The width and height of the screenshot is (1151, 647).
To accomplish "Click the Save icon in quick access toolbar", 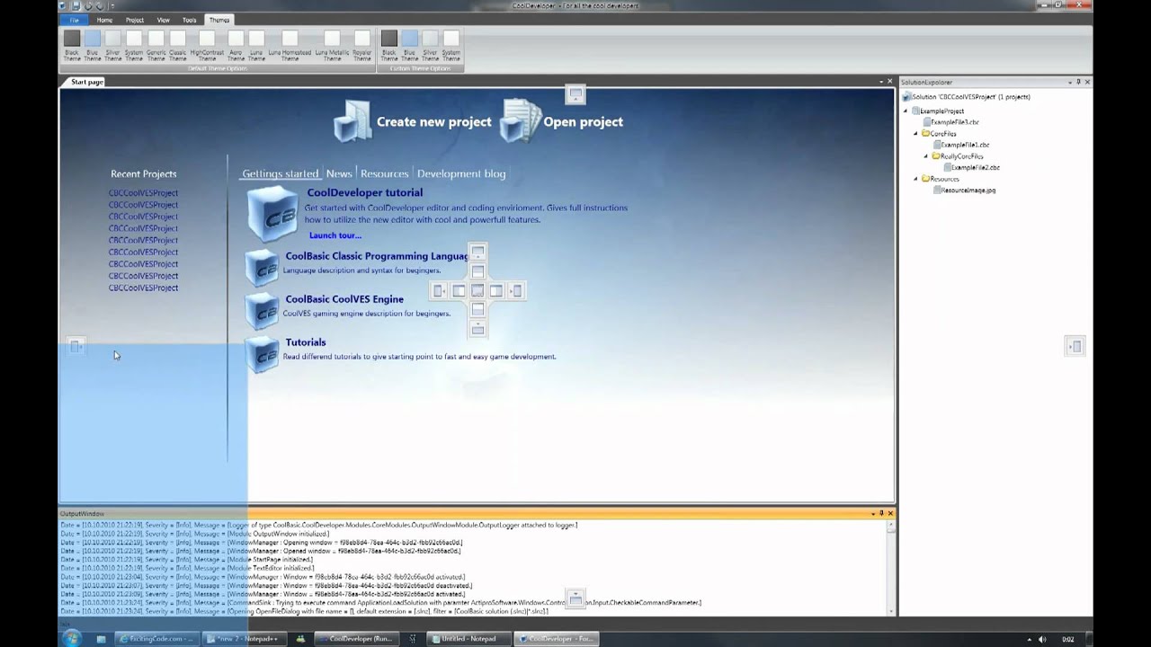I will pos(76,5).
